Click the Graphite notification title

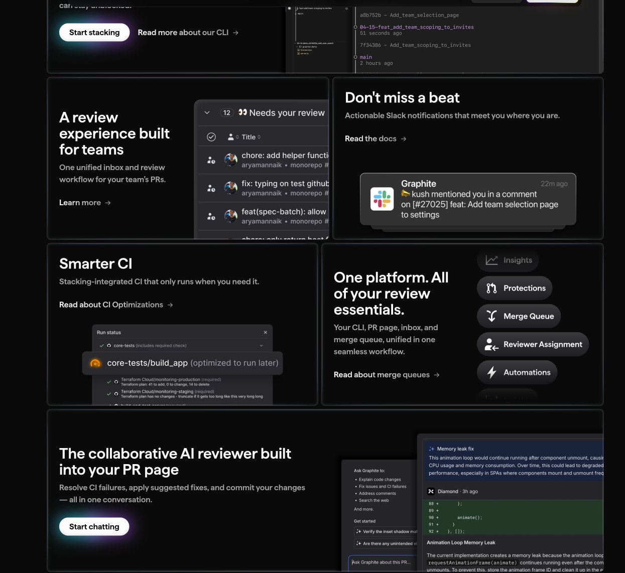pos(419,184)
